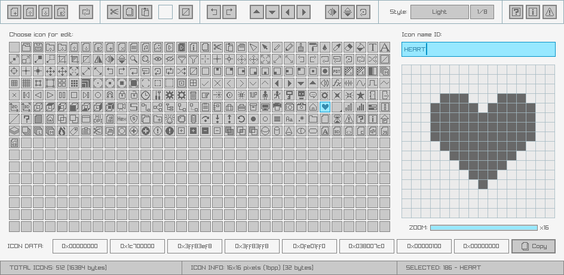
Task: Open help with the toolbar question mark button
Action: [x=516, y=12]
